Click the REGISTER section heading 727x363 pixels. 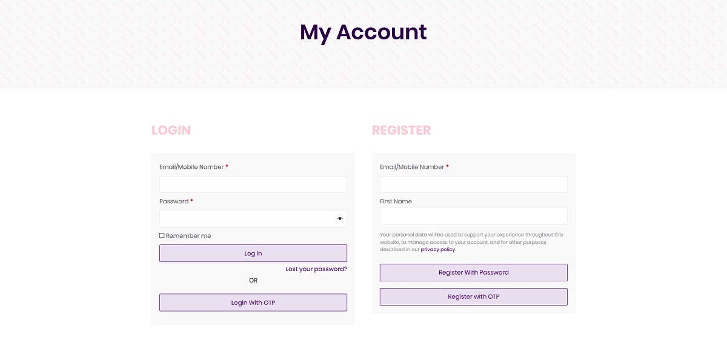tap(401, 130)
